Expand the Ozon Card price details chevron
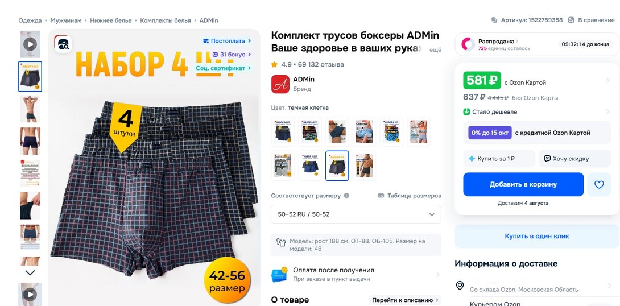Image resolution: width=620 pixels, height=306 pixels. pos(607,81)
